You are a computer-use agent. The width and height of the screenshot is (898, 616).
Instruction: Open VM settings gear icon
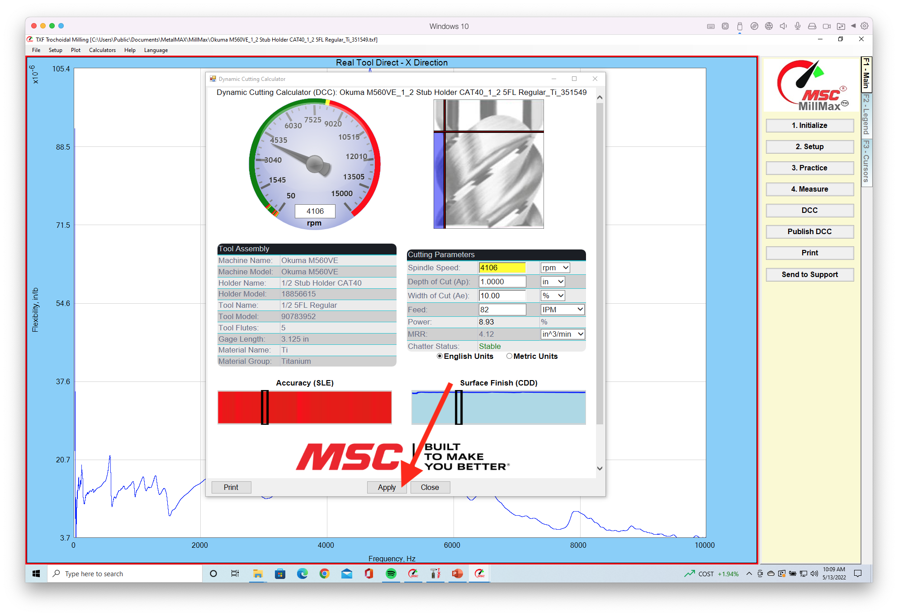click(x=864, y=26)
